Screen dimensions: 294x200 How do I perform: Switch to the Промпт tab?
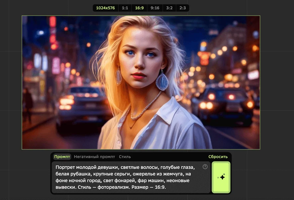click(62, 157)
